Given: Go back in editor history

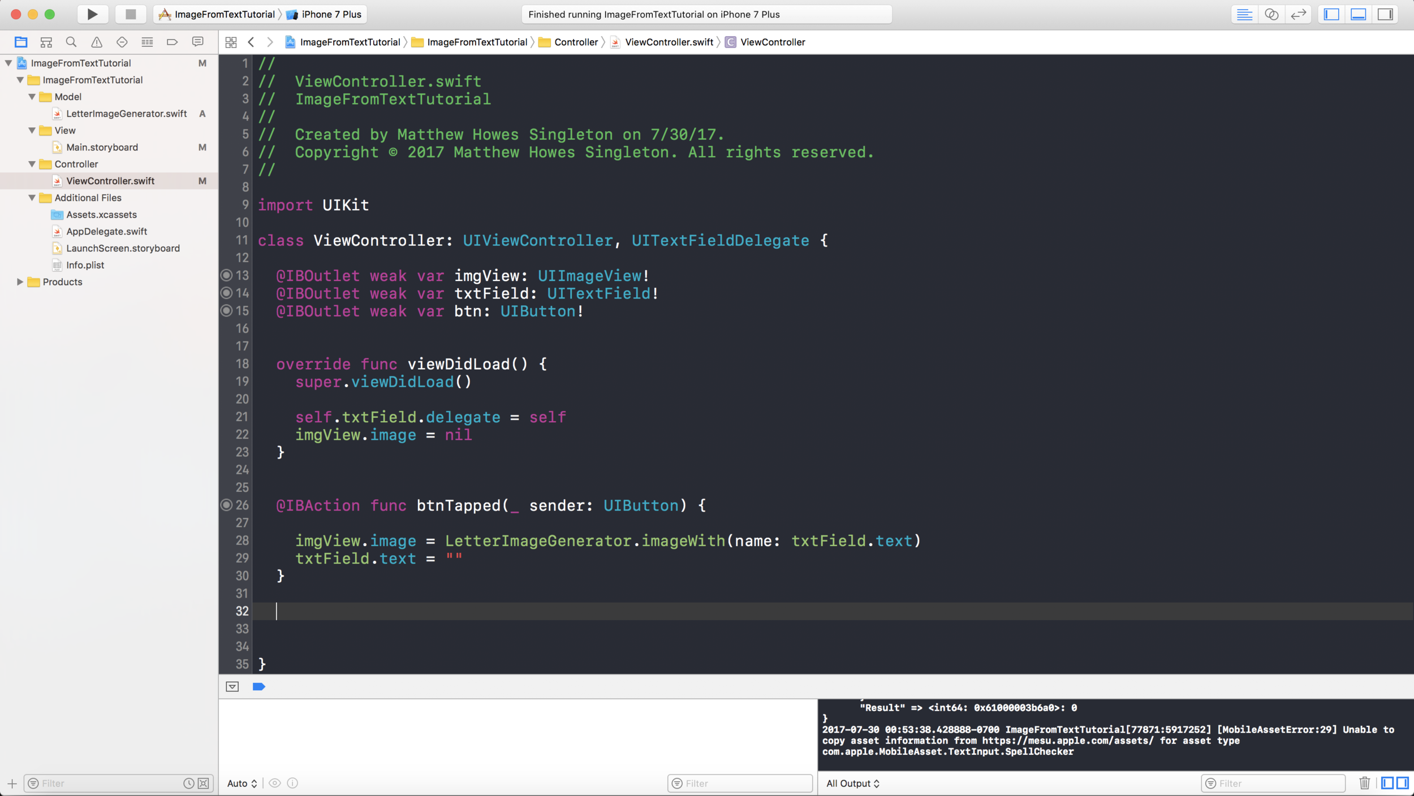Looking at the screenshot, I should pos(251,42).
